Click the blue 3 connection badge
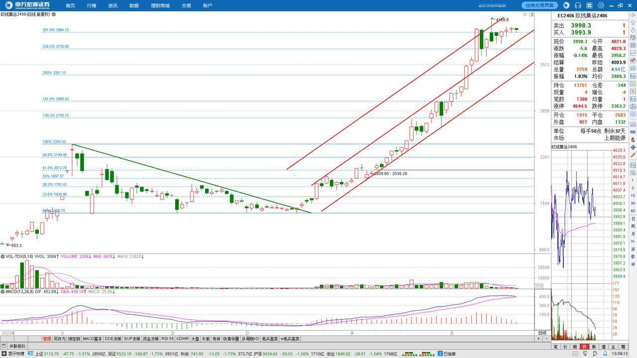The width and height of the screenshot is (637, 358). click(440, 354)
